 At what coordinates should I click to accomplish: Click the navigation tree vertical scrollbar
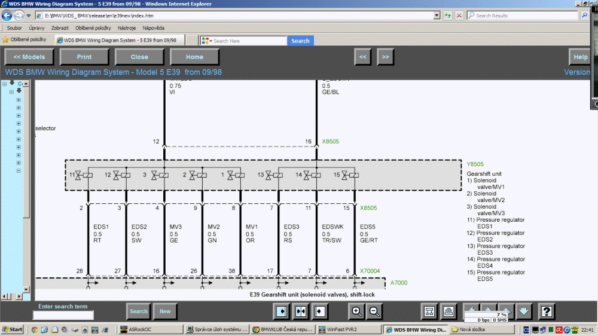point(26,187)
